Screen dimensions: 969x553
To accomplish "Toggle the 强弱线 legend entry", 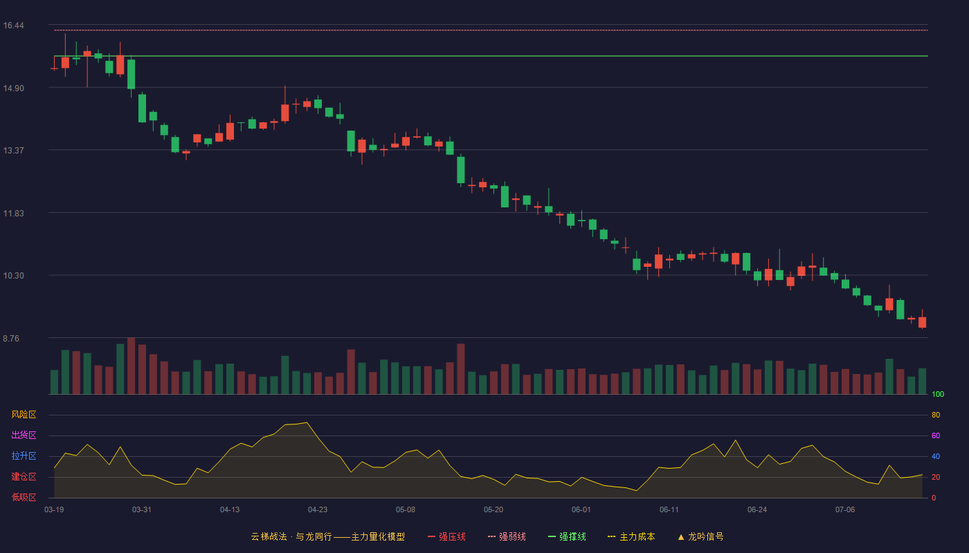I will coord(507,536).
